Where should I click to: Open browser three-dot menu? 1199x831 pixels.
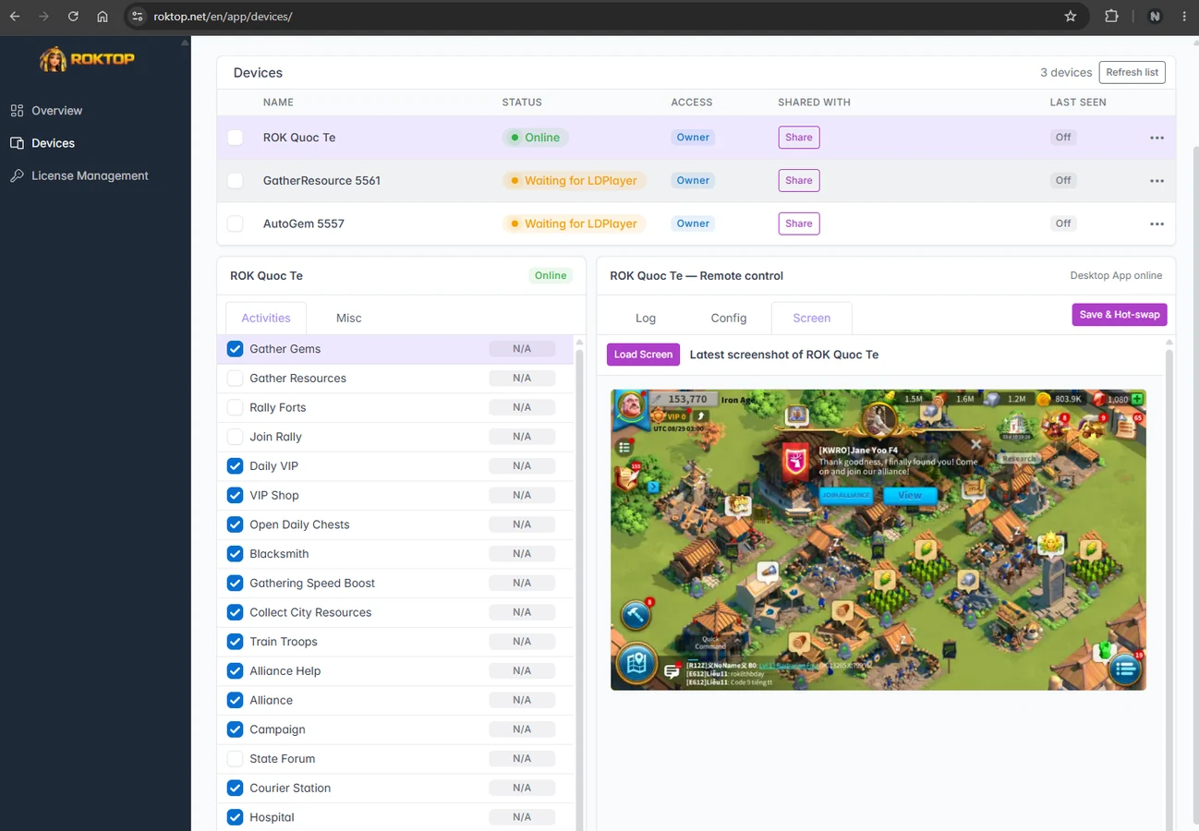[x=1184, y=17]
